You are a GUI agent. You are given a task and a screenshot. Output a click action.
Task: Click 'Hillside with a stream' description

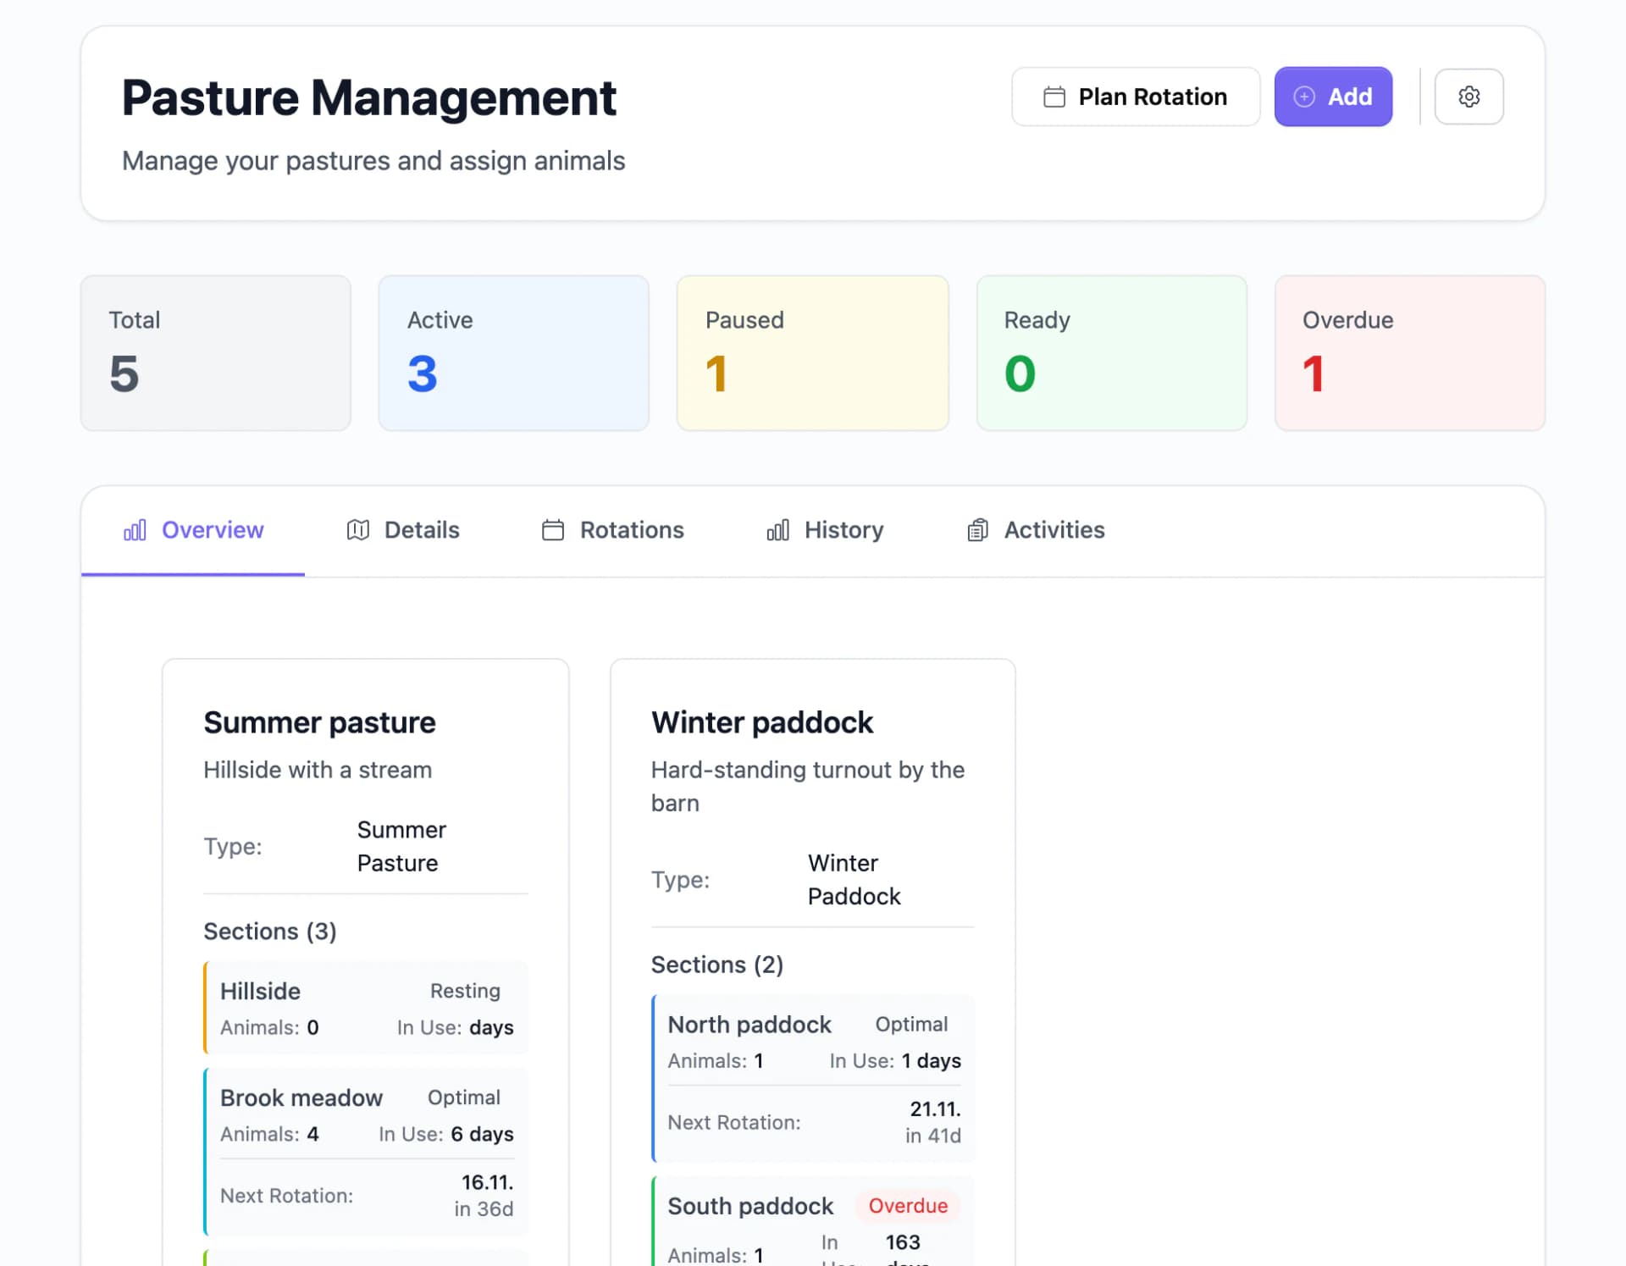point(318,770)
